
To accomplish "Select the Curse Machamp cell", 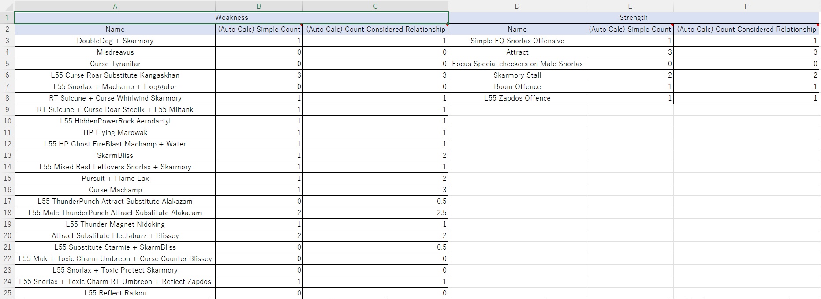I will (115, 190).
